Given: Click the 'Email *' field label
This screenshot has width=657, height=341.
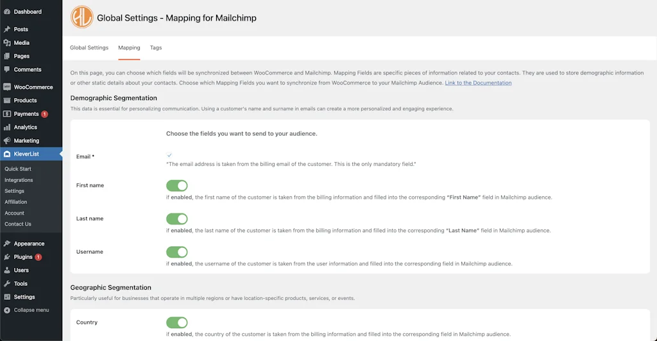Looking at the screenshot, I should tap(85, 156).
